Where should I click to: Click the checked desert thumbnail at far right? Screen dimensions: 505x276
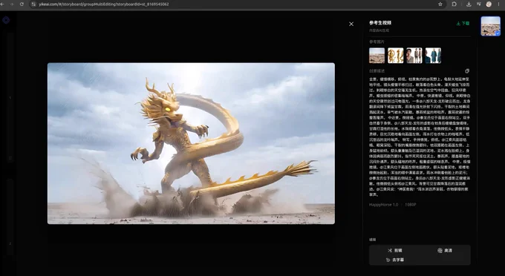point(490,26)
